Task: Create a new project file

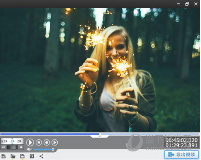Action: point(3,156)
